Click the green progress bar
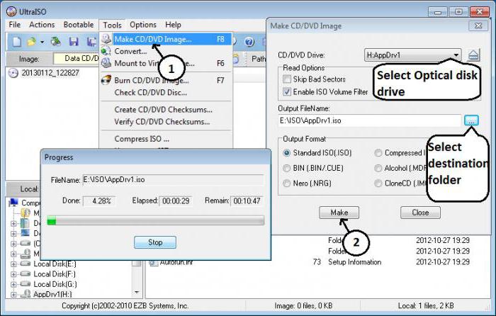 click(155, 220)
